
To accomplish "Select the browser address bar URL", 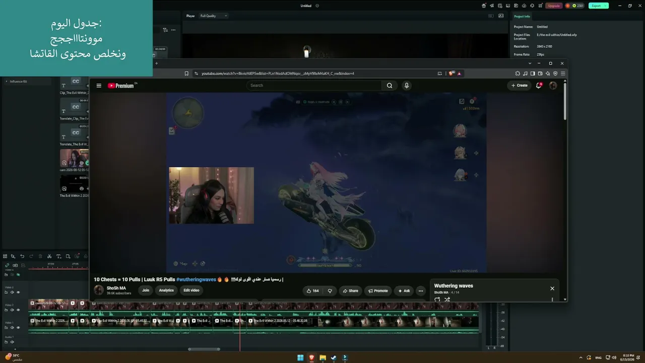I will point(278,74).
